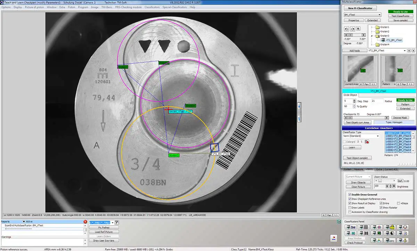Viewport: 417px width, 251px height.
Task: Click the R reset rotation button
Action: click(x=358, y=29)
